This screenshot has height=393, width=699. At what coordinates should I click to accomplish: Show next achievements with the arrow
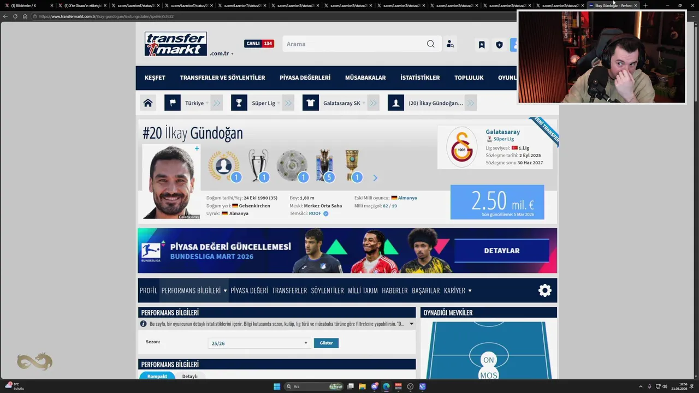click(375, 178)
